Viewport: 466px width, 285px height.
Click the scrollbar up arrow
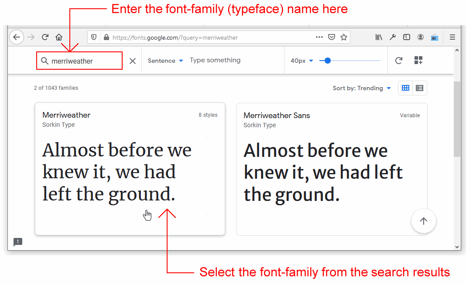(x=457, y=50)
